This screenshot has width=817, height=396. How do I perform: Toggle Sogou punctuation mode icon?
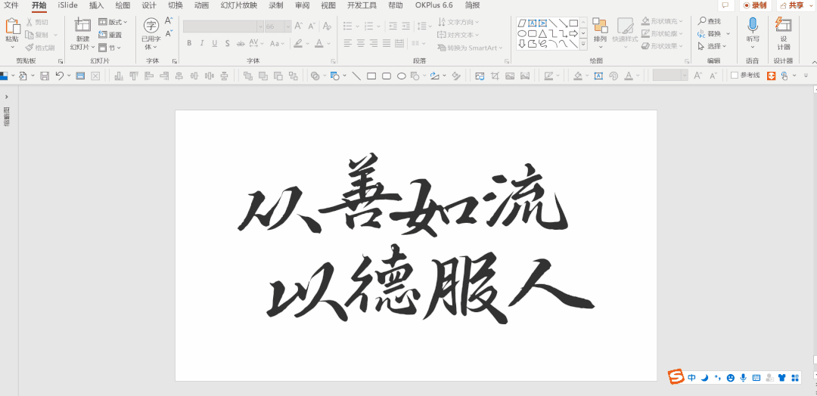click(x=717, y=378)
